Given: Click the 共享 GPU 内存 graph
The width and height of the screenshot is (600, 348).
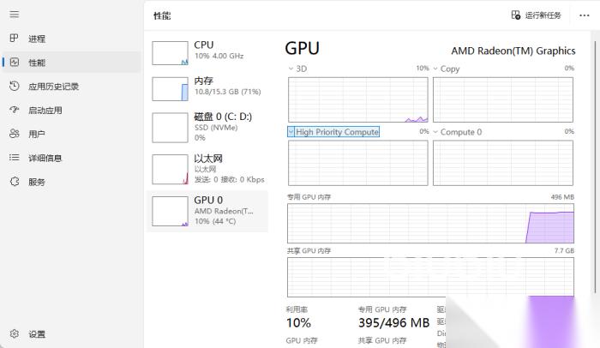Looking at the screenshot, I should coord(430,277).
